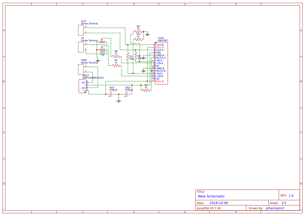Click the New Schematic title text
Screen dimensions: 305x216
pos(212,196)
